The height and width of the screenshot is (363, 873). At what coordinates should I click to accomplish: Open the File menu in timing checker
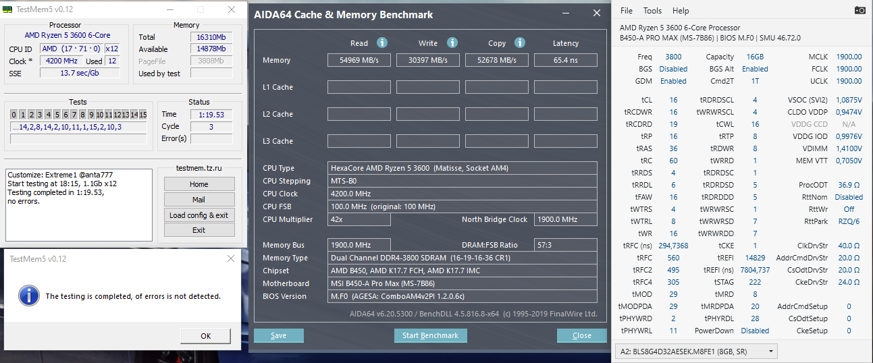pyautogui.click(x=627, y=11)
